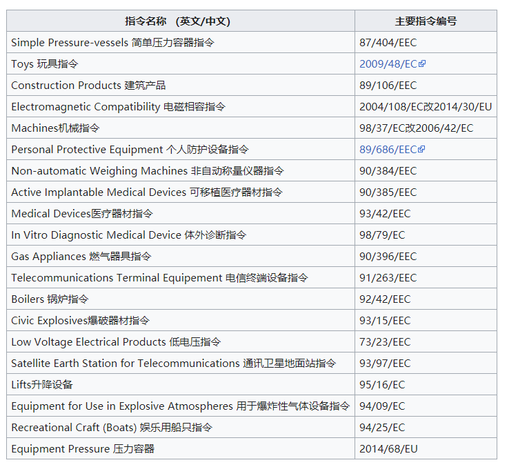Select Personal Protective Equipment 个人防护设备指令 cell

[181, 149]
